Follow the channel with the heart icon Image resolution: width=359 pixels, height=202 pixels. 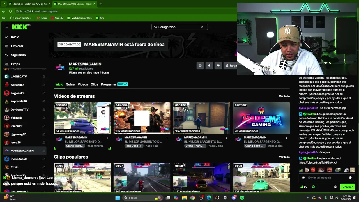coord(218,66)
